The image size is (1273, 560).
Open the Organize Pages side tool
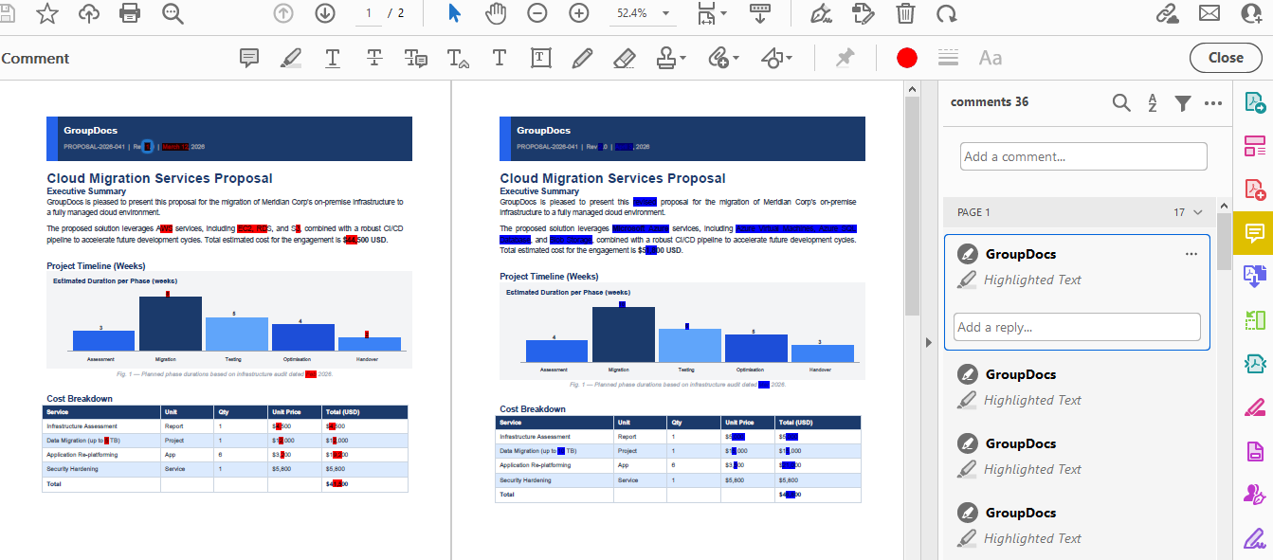click(x=1254, y=145)
